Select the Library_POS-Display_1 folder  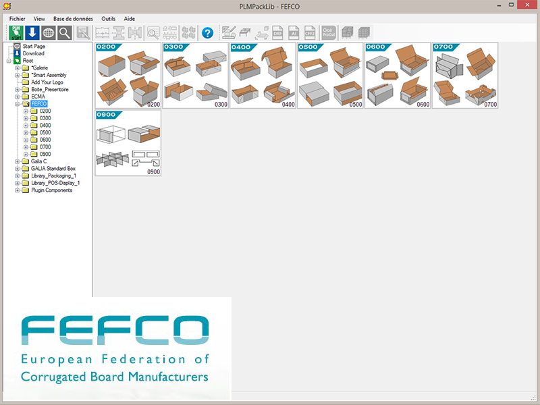click(55, 183)
